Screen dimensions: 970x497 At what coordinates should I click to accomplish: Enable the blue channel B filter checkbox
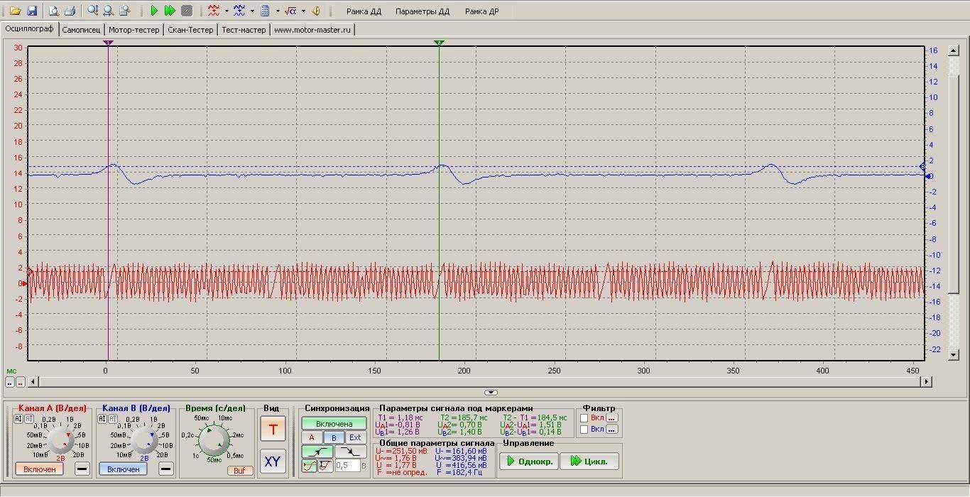coord(584,430)
